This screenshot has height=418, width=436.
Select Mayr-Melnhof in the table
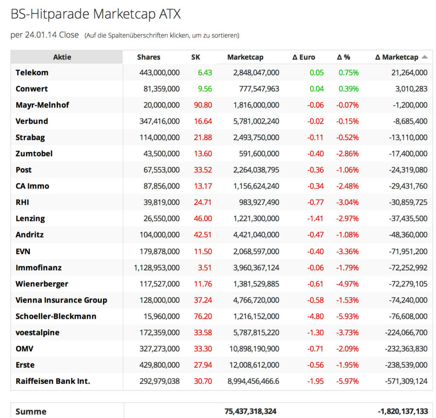(x=42, y=105)
